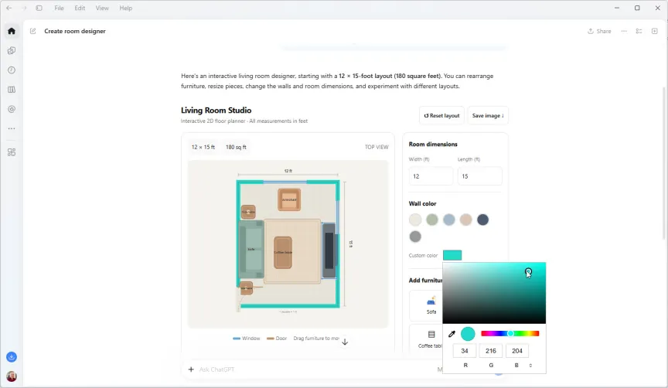Screen dimensions: 668x388
Task: Choose the gray wall color swatch
Action: pyautogui.click(x=415, y=237)
